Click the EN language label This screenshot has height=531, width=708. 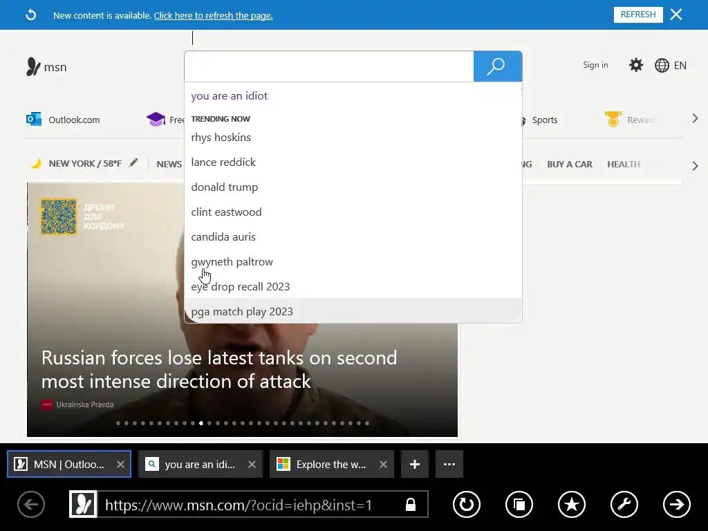[x=680, y=66]
